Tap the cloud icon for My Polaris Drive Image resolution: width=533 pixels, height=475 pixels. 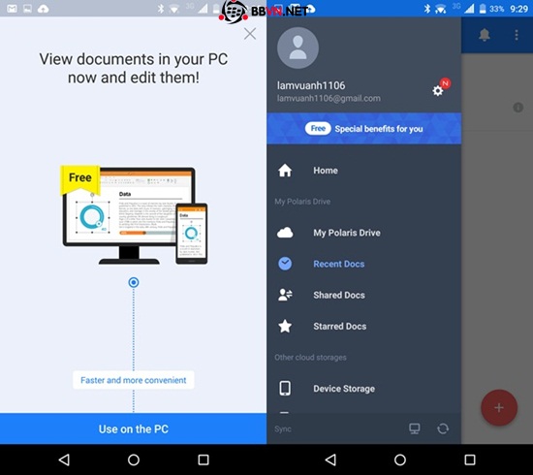coord(285,233)
